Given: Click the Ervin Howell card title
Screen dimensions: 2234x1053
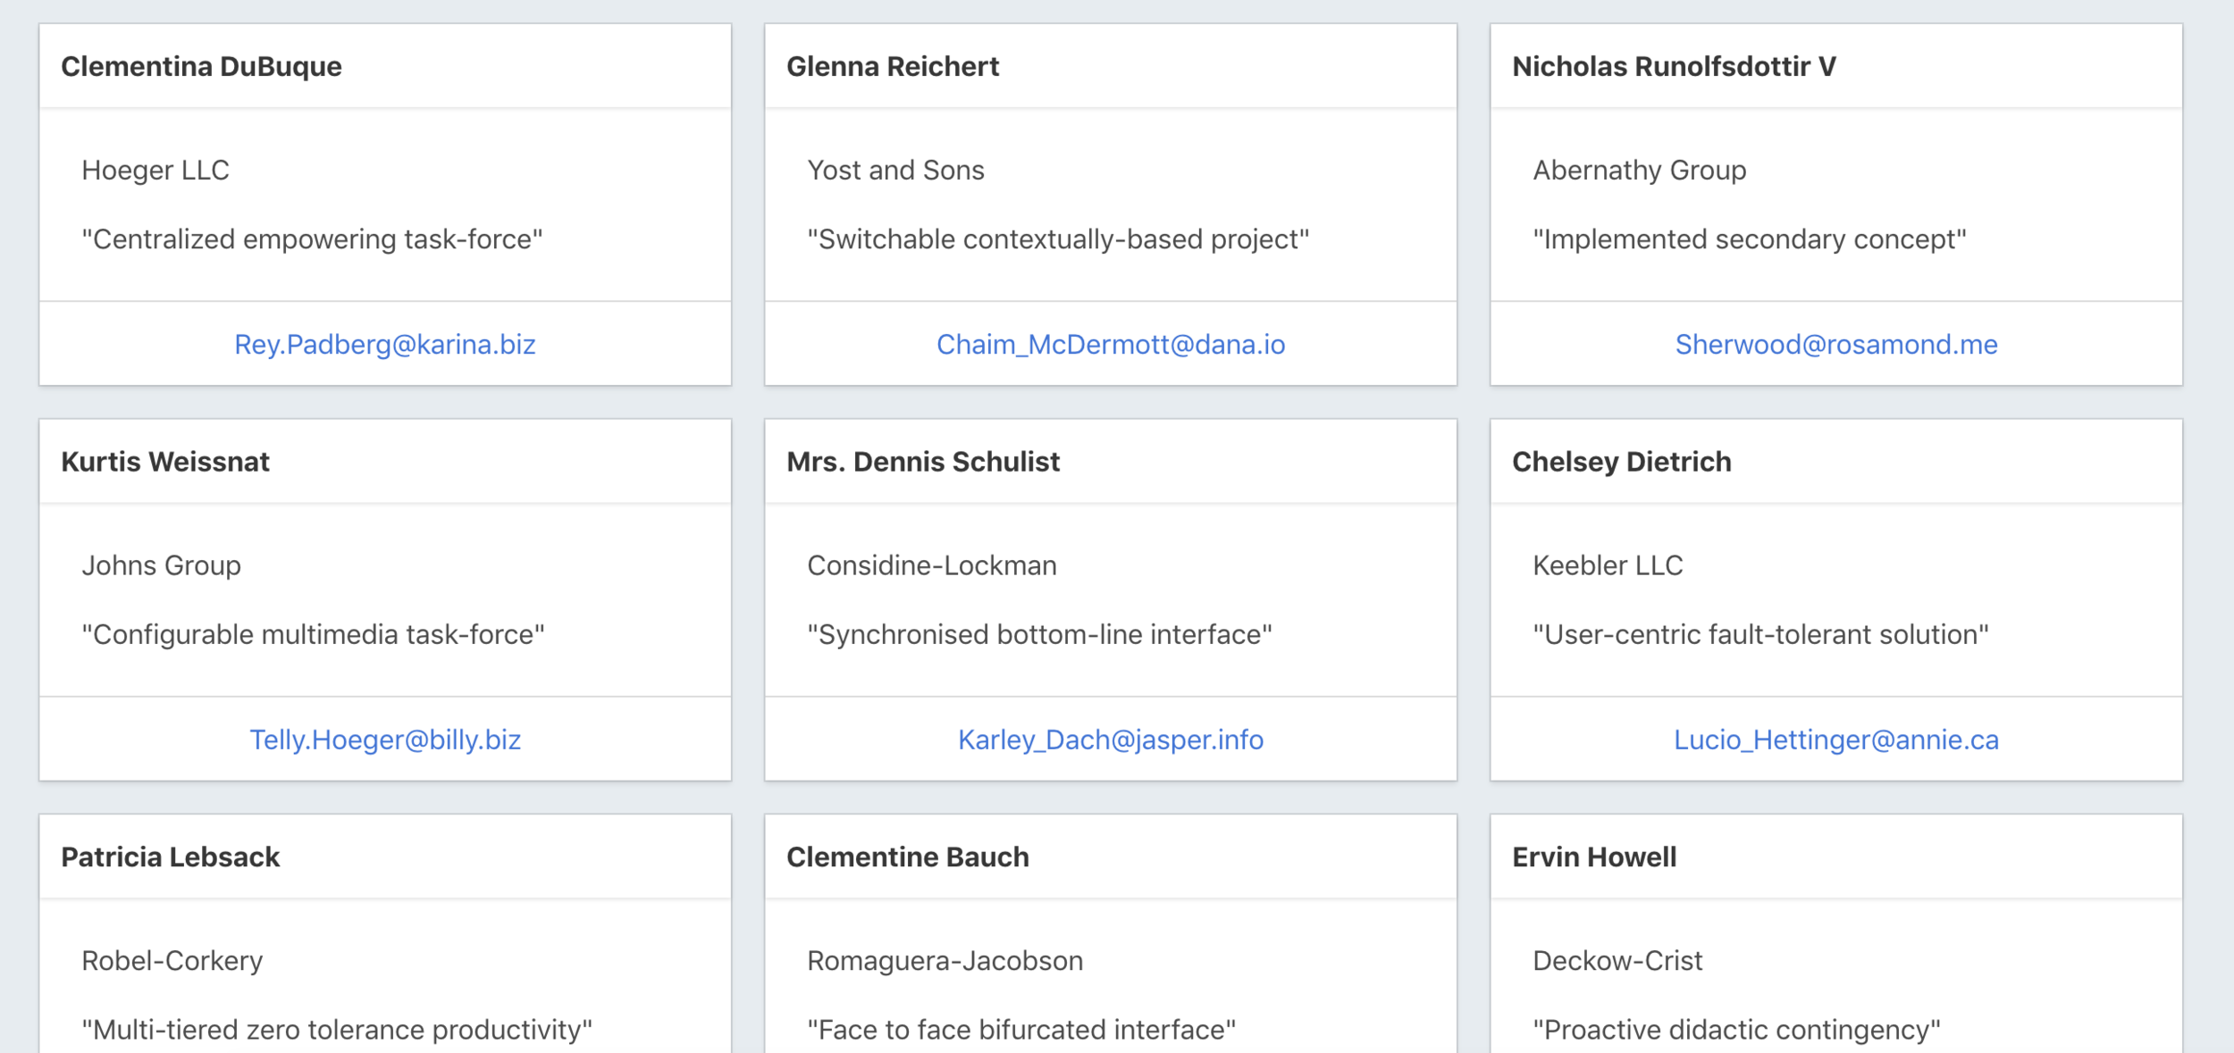Looking at the screenshot, I should click(x=1594, y=857).
